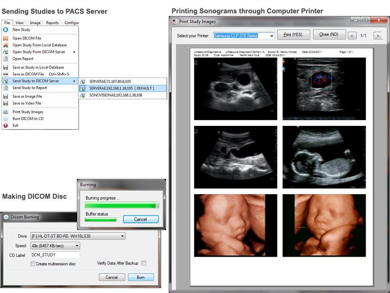Click the Open Study From DICOM Server icon
The image size is (390, 293).
(x=5, y=52)
